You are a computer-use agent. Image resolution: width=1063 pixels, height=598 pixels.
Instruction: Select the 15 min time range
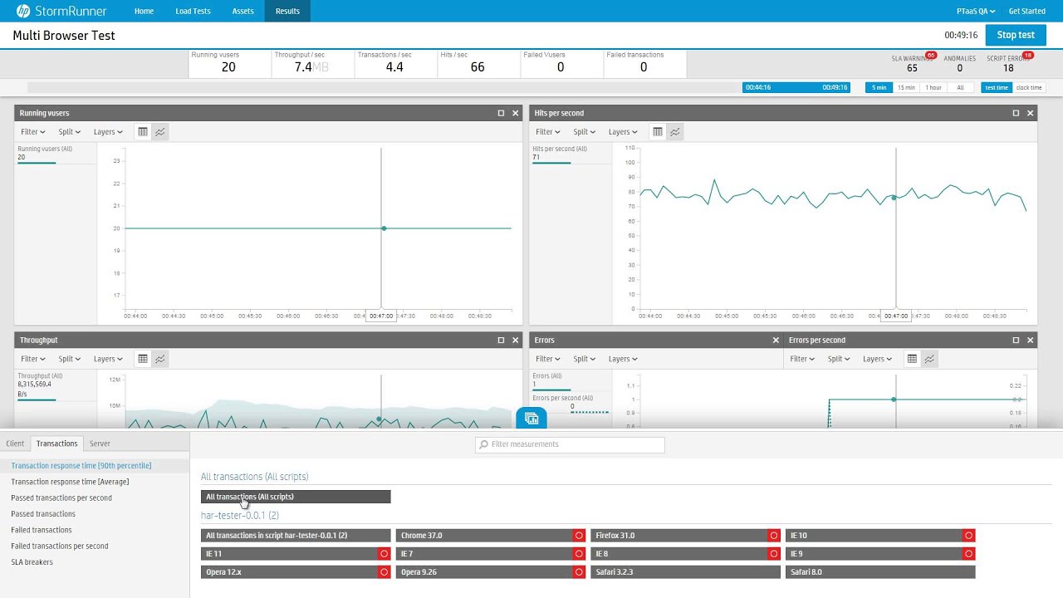[x=906, y=87]
